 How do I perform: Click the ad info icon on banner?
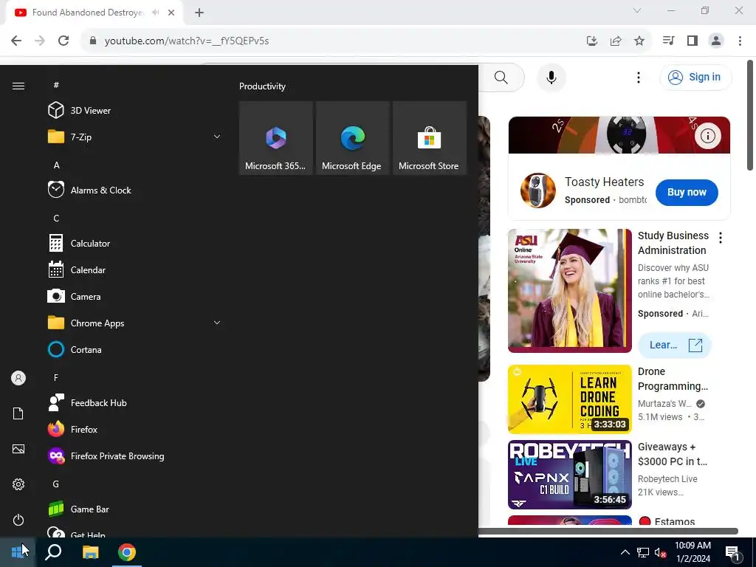[x=707, y=136]
